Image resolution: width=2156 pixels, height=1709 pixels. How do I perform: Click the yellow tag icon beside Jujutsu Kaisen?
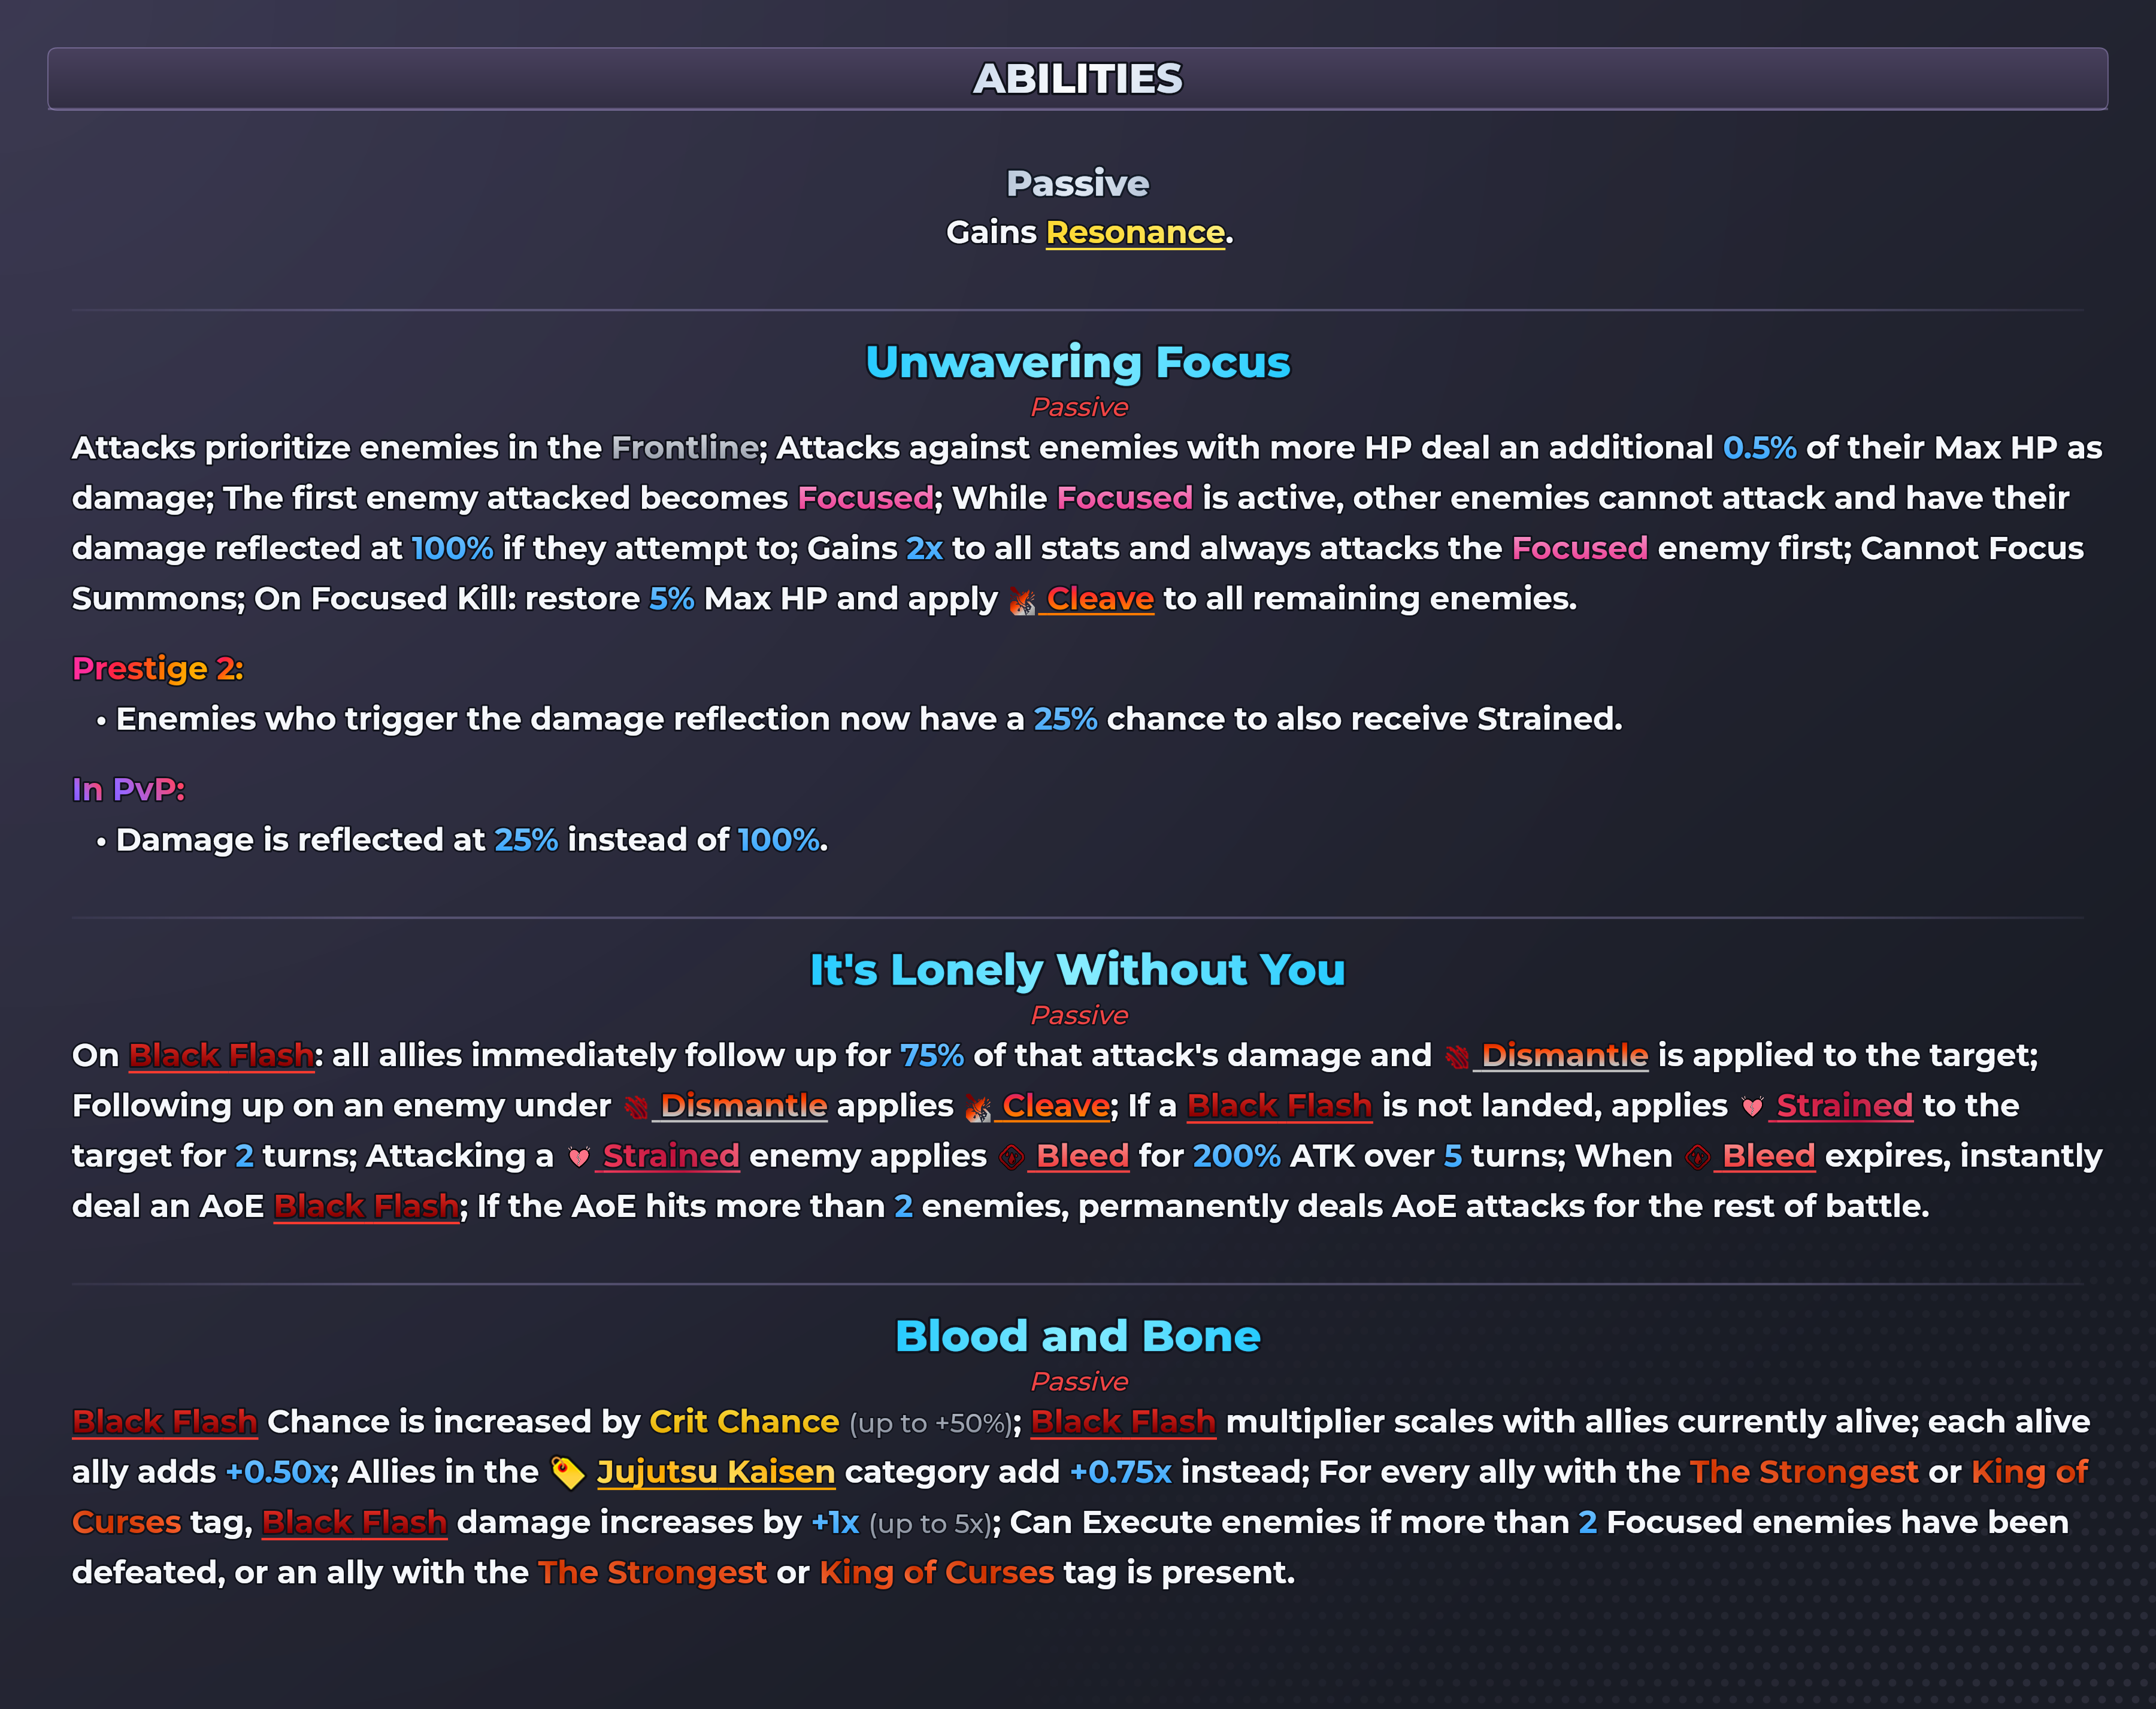[x=568, y=1473]
